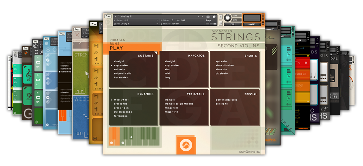Select staccatissimo in SHORTS
The width and height of the screenshot is (363, 166).
pos(224,65)
